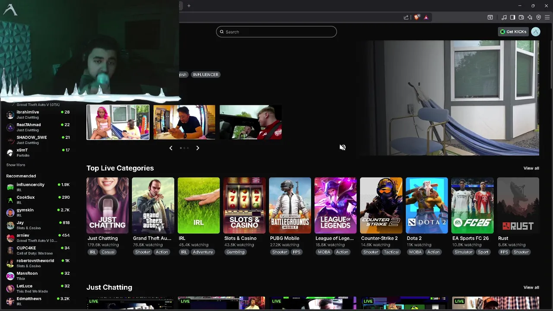Open Edmatthews channel avatar
Screen dimensions: 553x311
coord(10,301)
